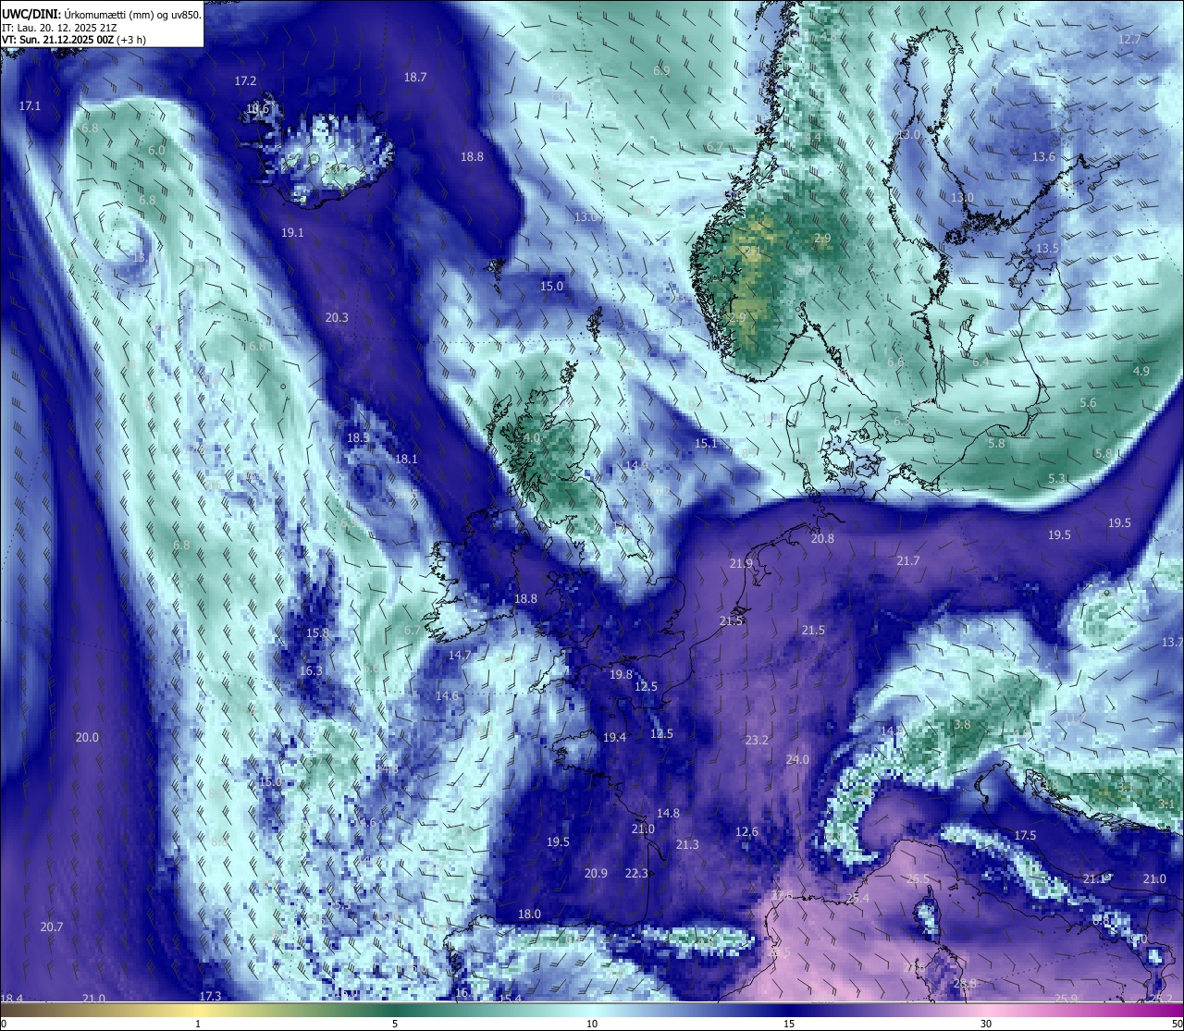Click the 3.8 value over the Alps
The width and height of the screenshot is (1184, 1031).
point(962,726)
